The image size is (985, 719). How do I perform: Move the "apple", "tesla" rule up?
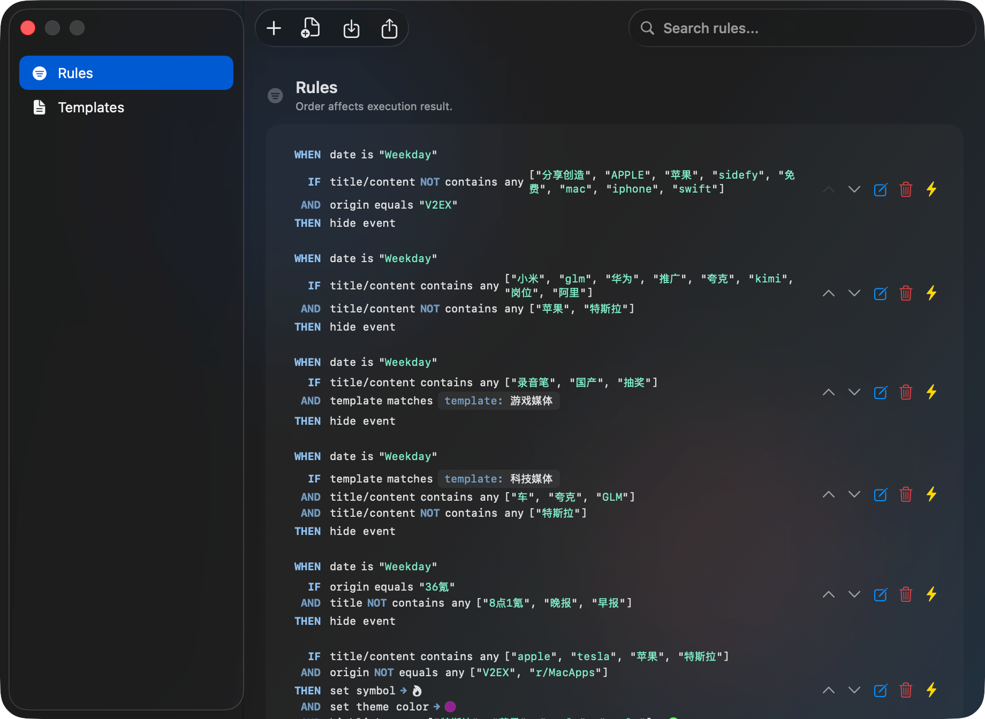tap(829, 690)
